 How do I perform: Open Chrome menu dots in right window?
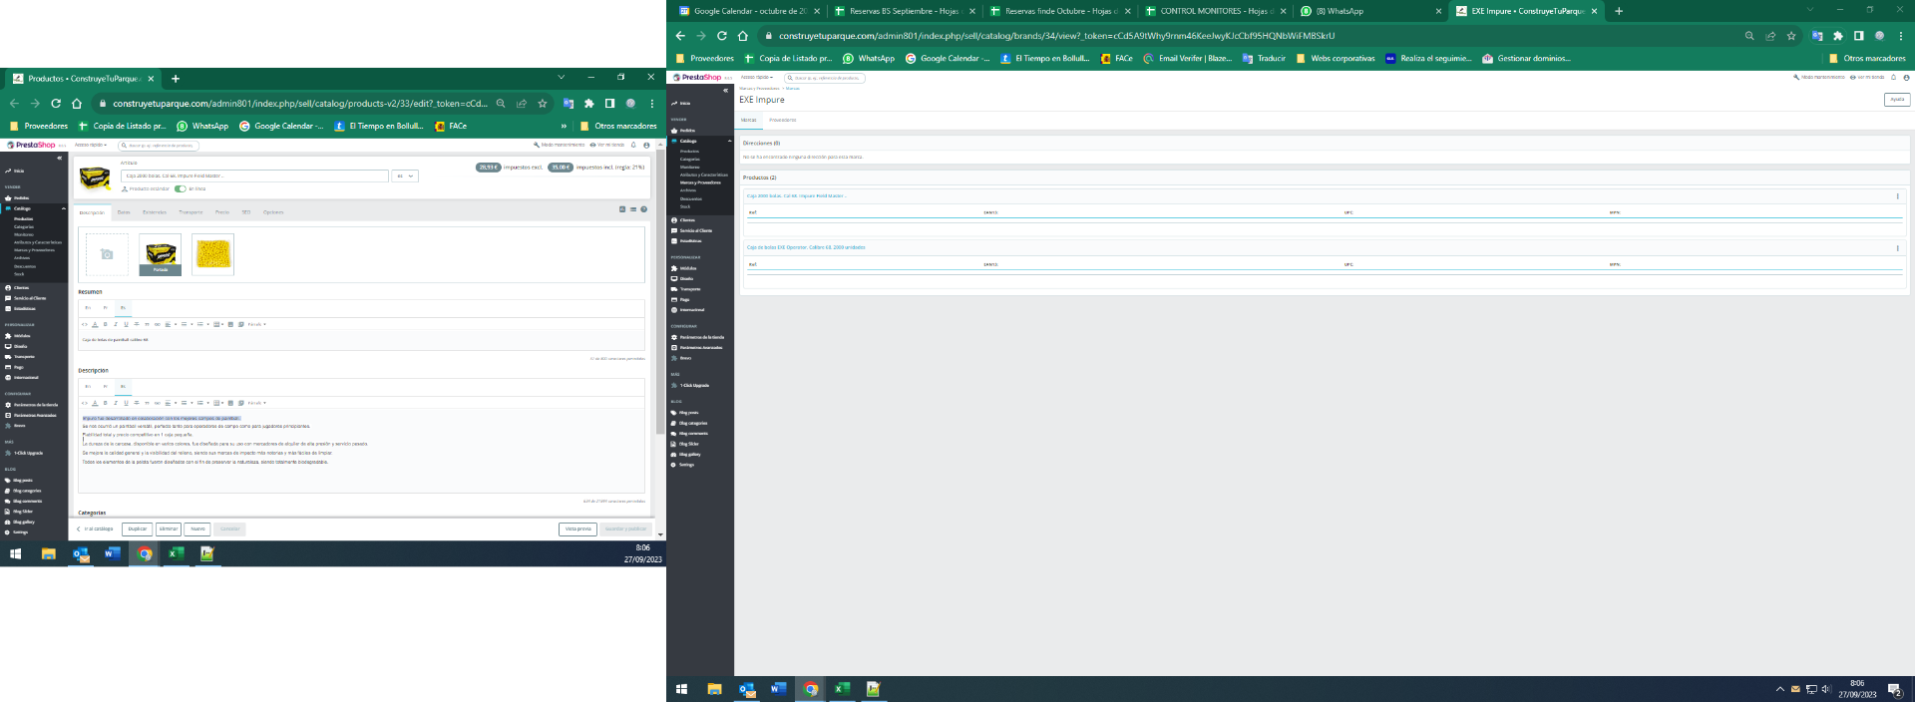pyautogui.click(x=1901, y=35)
